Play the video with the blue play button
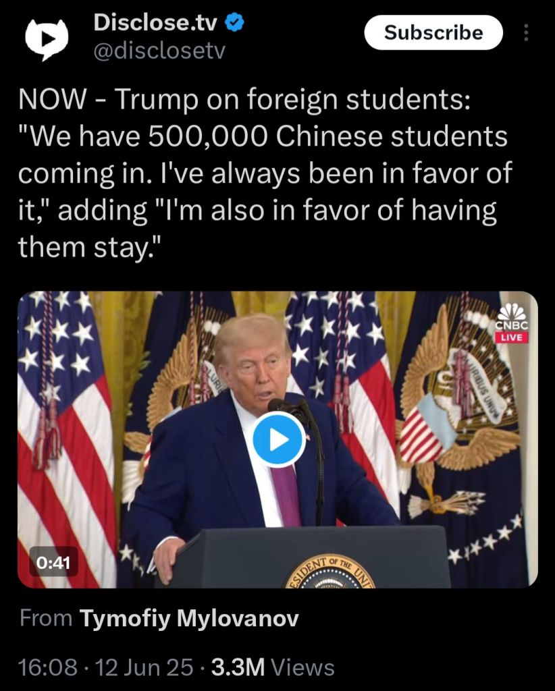 click(279, 439)
